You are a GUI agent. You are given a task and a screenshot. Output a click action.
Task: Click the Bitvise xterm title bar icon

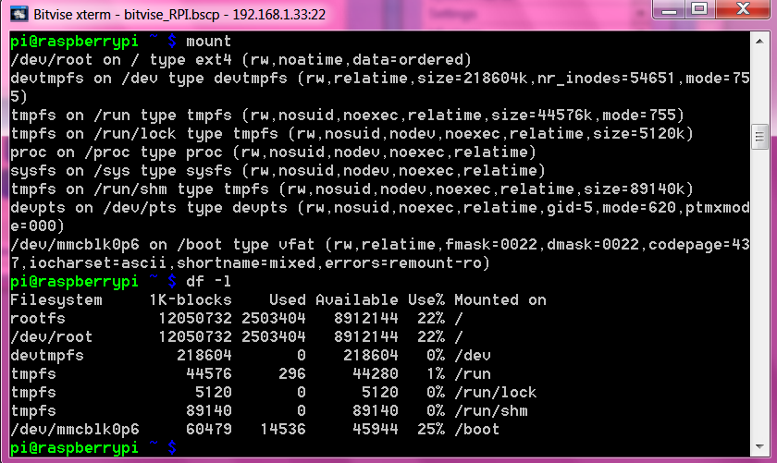pos(18,13)
